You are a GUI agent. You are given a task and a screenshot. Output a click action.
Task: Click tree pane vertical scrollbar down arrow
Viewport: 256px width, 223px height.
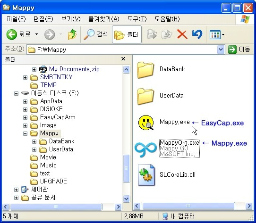coord(127,198)
